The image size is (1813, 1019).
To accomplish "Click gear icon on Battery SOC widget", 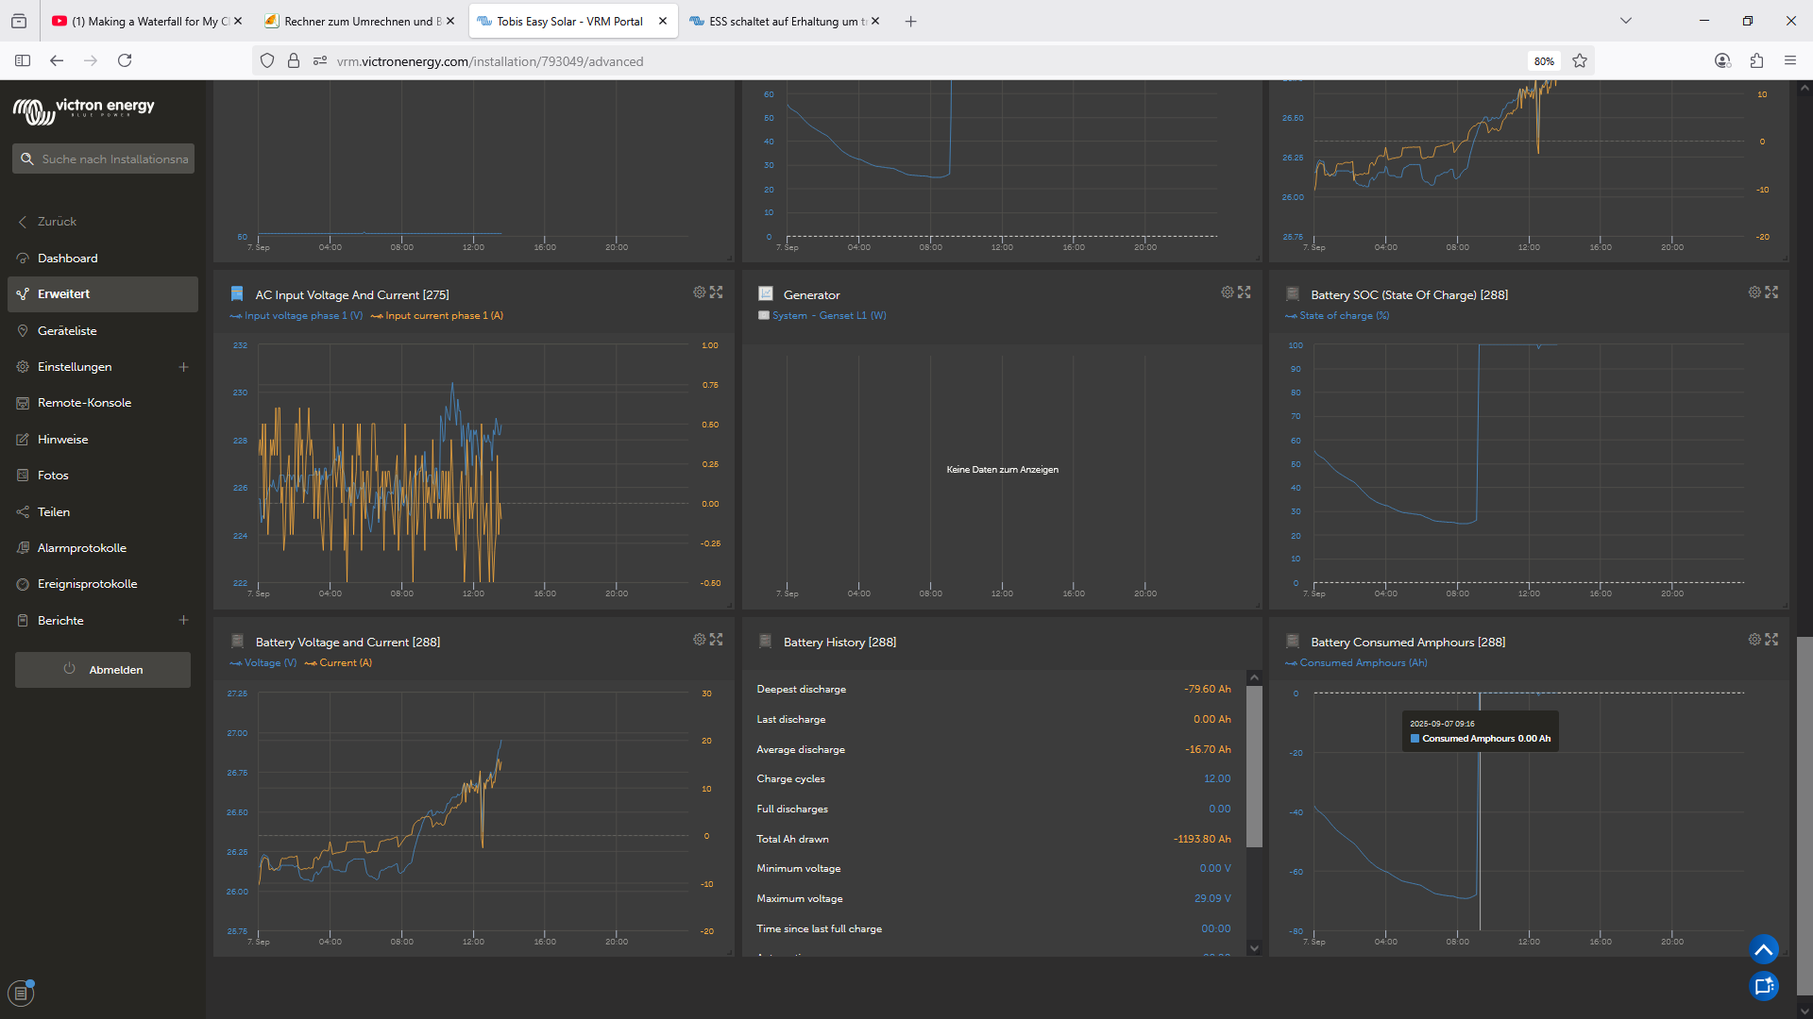I will click(x=1754, y=292).
